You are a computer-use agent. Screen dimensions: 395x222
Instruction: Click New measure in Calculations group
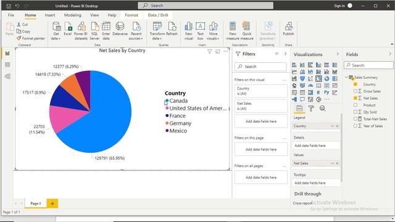pos(233,31)
